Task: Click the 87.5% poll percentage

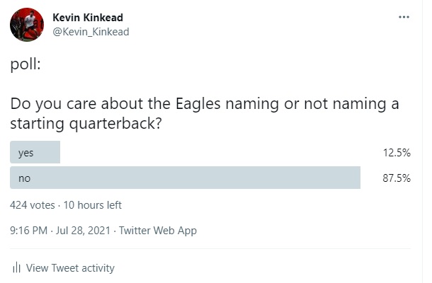Action: 397,178
